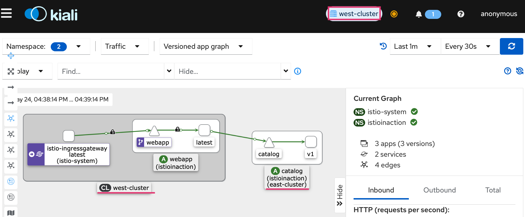Select the second graph layout icon
The width and height of the screenshot is (525, 217).
coord(11,134)
